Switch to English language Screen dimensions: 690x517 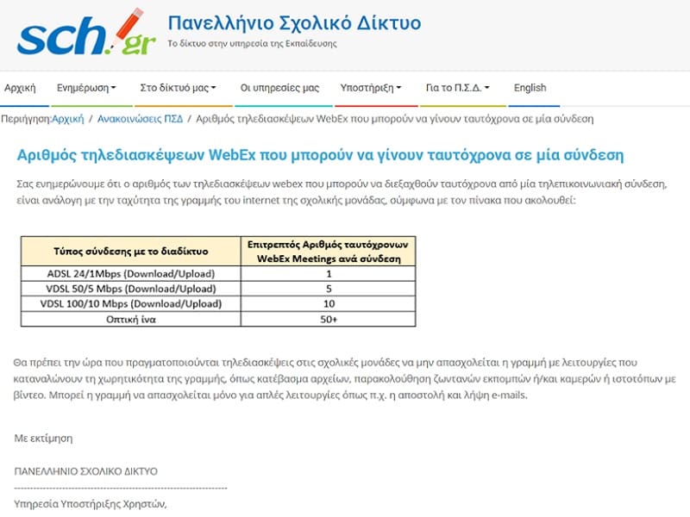530,88
